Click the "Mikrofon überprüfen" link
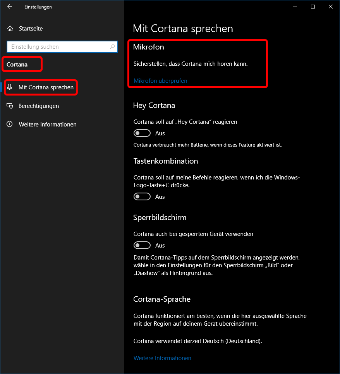340x374 pixels. (x=160, y=81)
